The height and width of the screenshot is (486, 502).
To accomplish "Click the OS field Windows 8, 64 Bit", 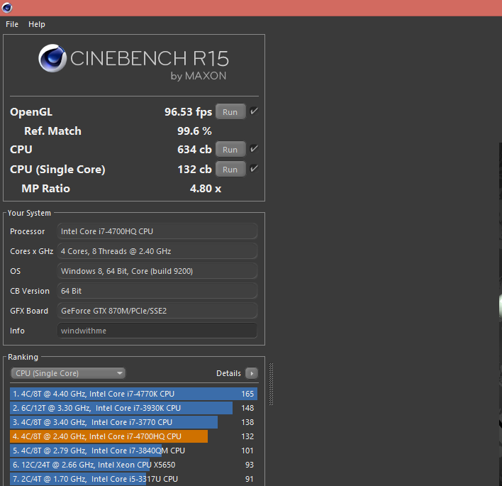I will click(x=157, y=271).
